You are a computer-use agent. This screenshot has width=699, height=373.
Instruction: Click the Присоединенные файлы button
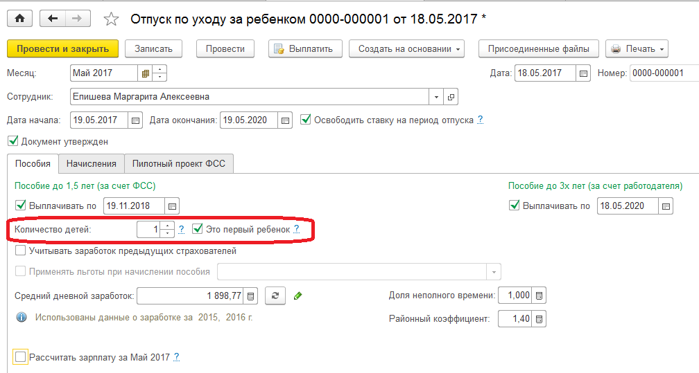pyautogui.click(x=538, y=49)
